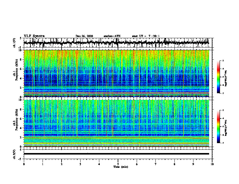Click the "8" kHz tick of ch.1 spectrogram
Viewport: 239px width, 184px height.
(x=21, y=60)
